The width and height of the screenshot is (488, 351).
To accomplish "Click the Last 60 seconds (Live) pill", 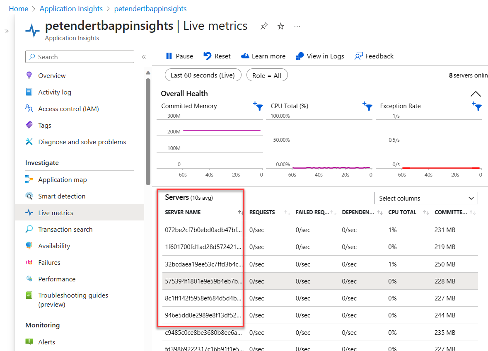I will 203,75.
